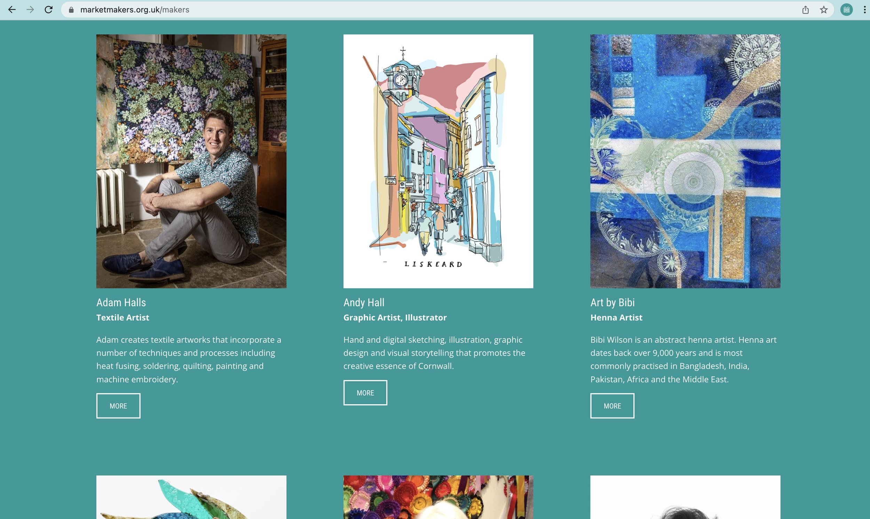Click the padlock site info icon
This screenshot has height=519, width=870.
click(71, 10)
